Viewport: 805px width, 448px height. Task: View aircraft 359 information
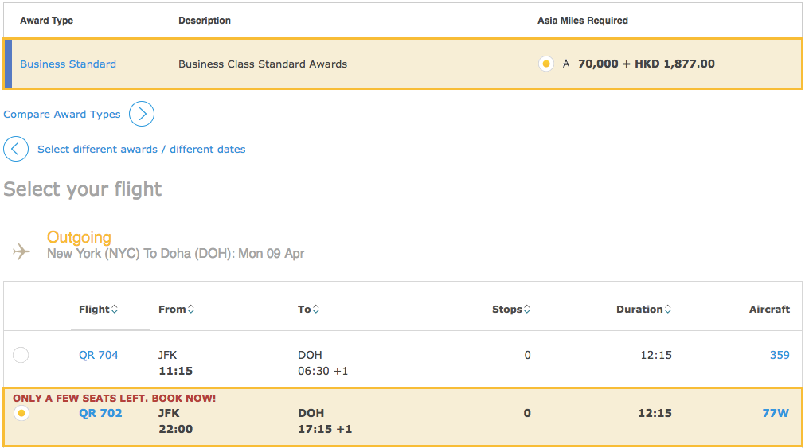pos(780,356)
